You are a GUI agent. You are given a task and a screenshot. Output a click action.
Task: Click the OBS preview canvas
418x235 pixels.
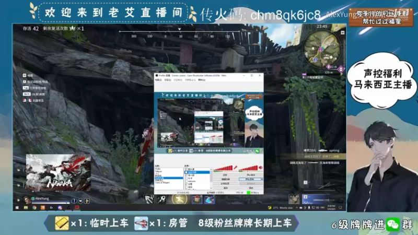pos(208,123)
